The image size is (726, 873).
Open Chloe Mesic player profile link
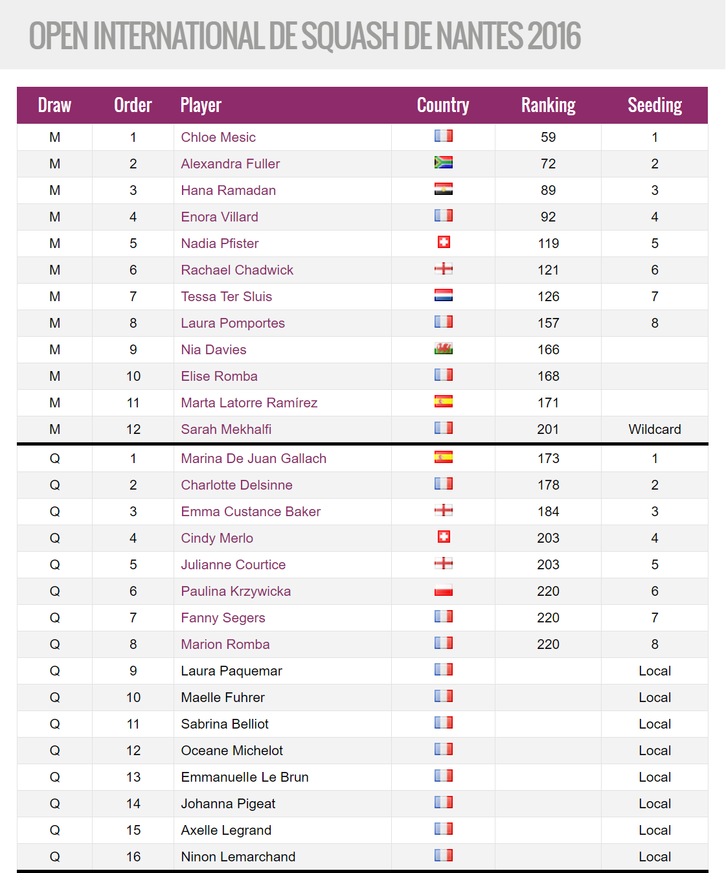point(218,137)
